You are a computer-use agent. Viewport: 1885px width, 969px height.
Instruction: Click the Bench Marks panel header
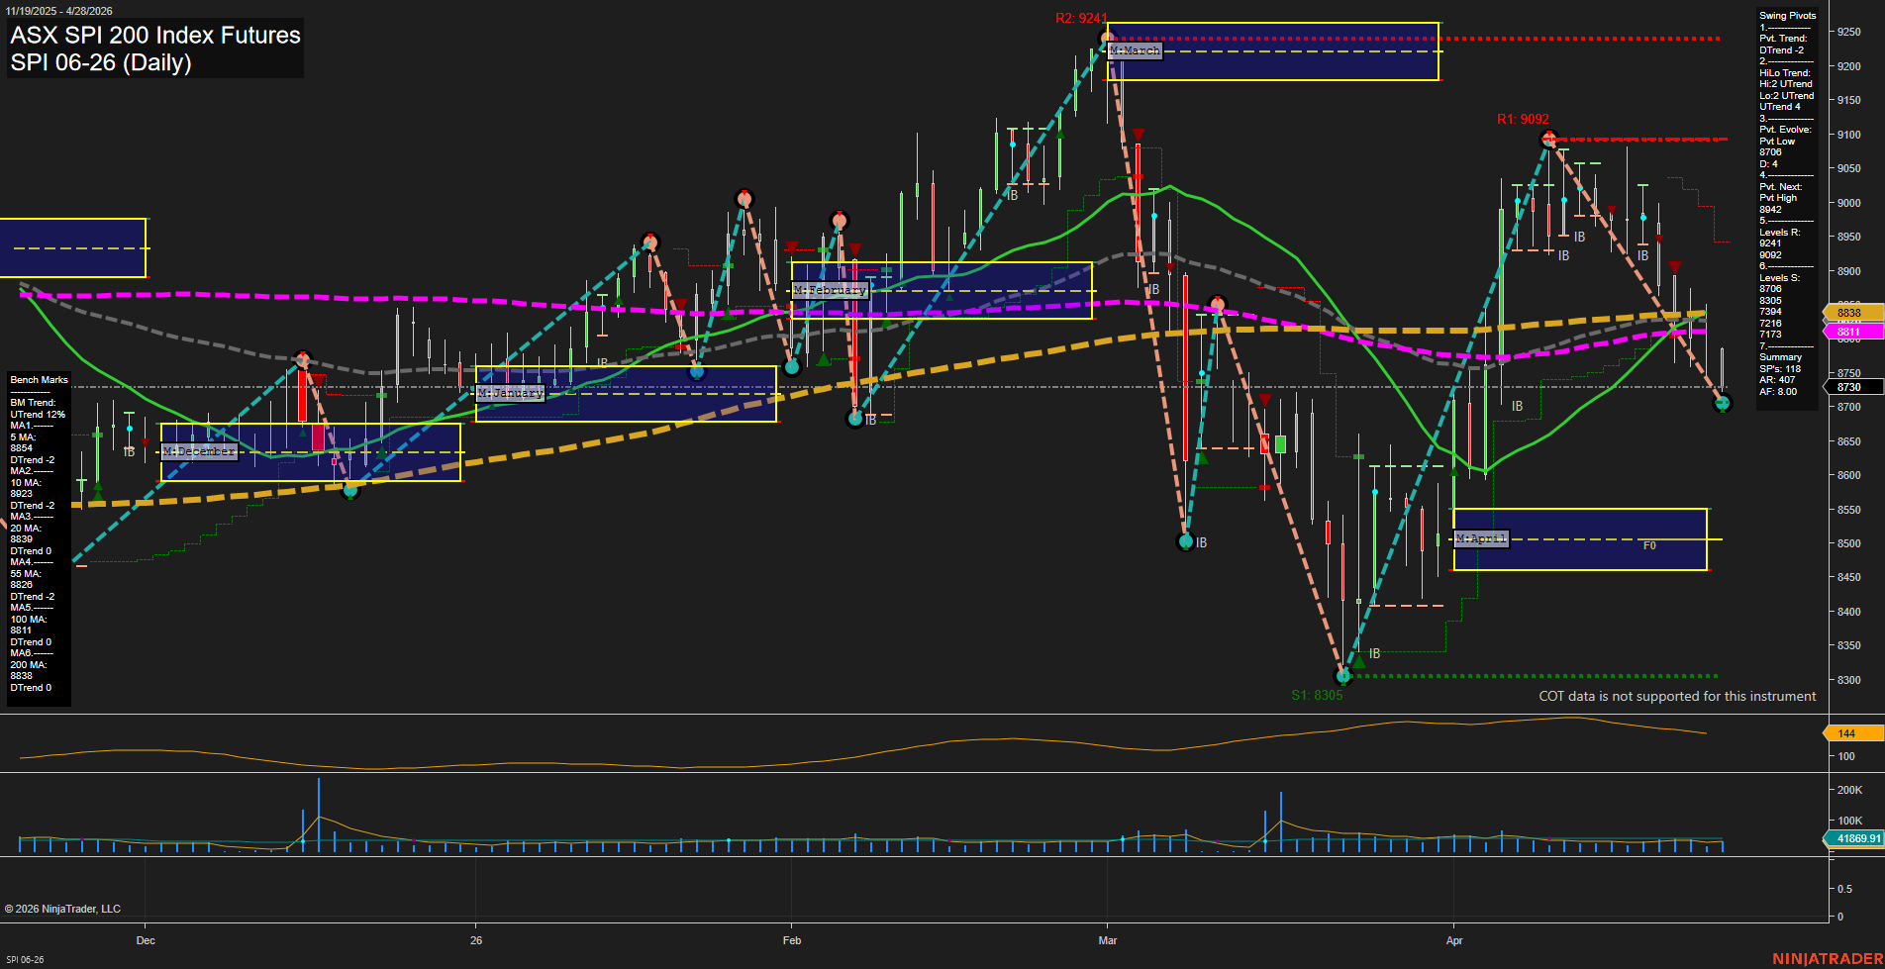[39, 380]
